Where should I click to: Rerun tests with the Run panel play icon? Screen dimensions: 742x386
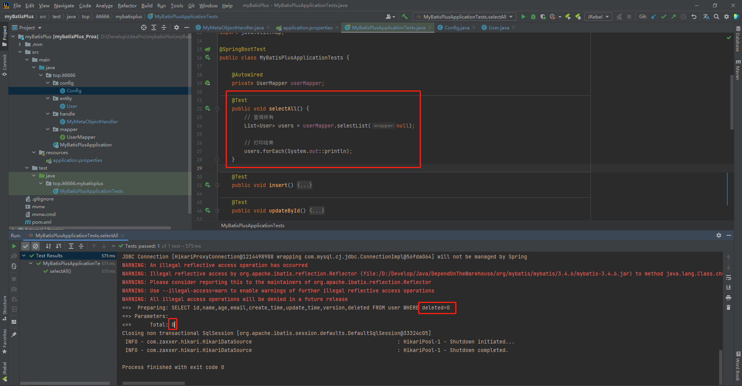pos(14,246)
